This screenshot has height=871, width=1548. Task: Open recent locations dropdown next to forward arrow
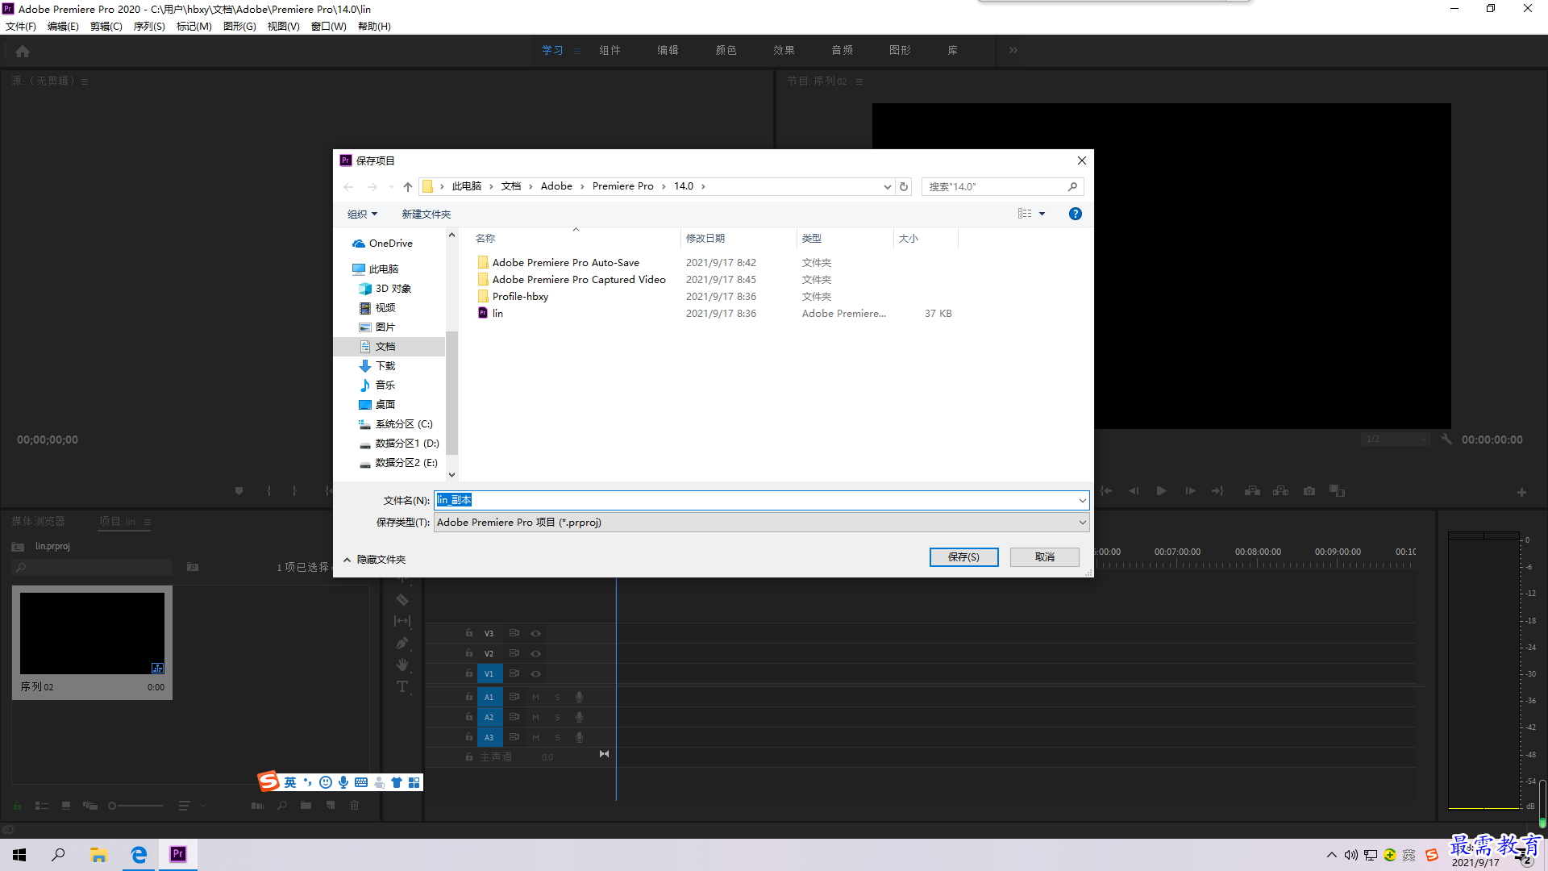(x=391, y=186)
